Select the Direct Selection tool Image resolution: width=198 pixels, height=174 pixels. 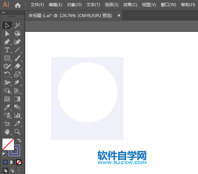click(7, 34)
